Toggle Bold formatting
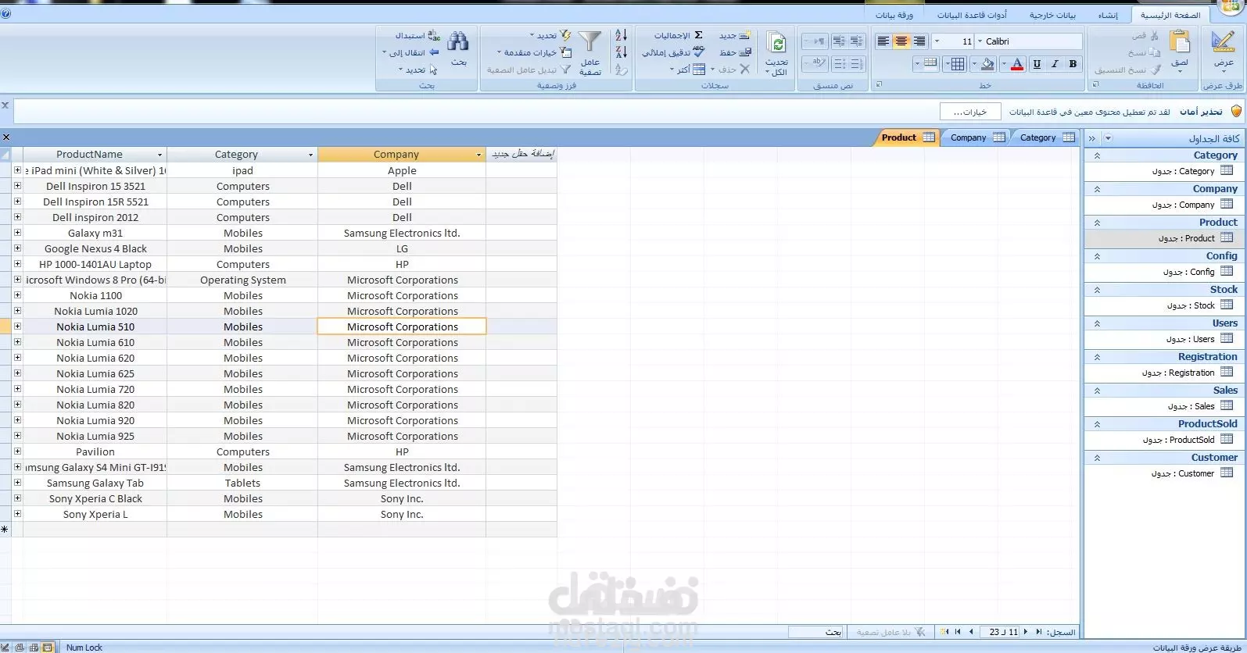This screenshot has width=1247, height=653. point(1073,64)
